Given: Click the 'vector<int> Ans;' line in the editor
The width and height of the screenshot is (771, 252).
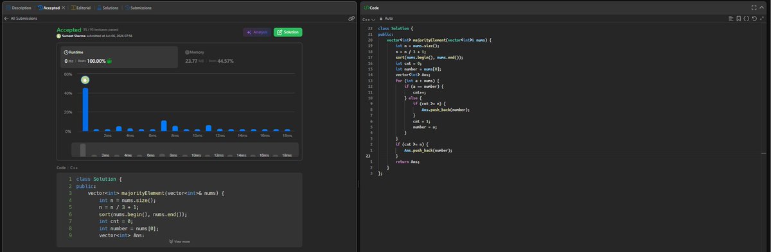Looking at the screenshot, I should coord(412,75).
